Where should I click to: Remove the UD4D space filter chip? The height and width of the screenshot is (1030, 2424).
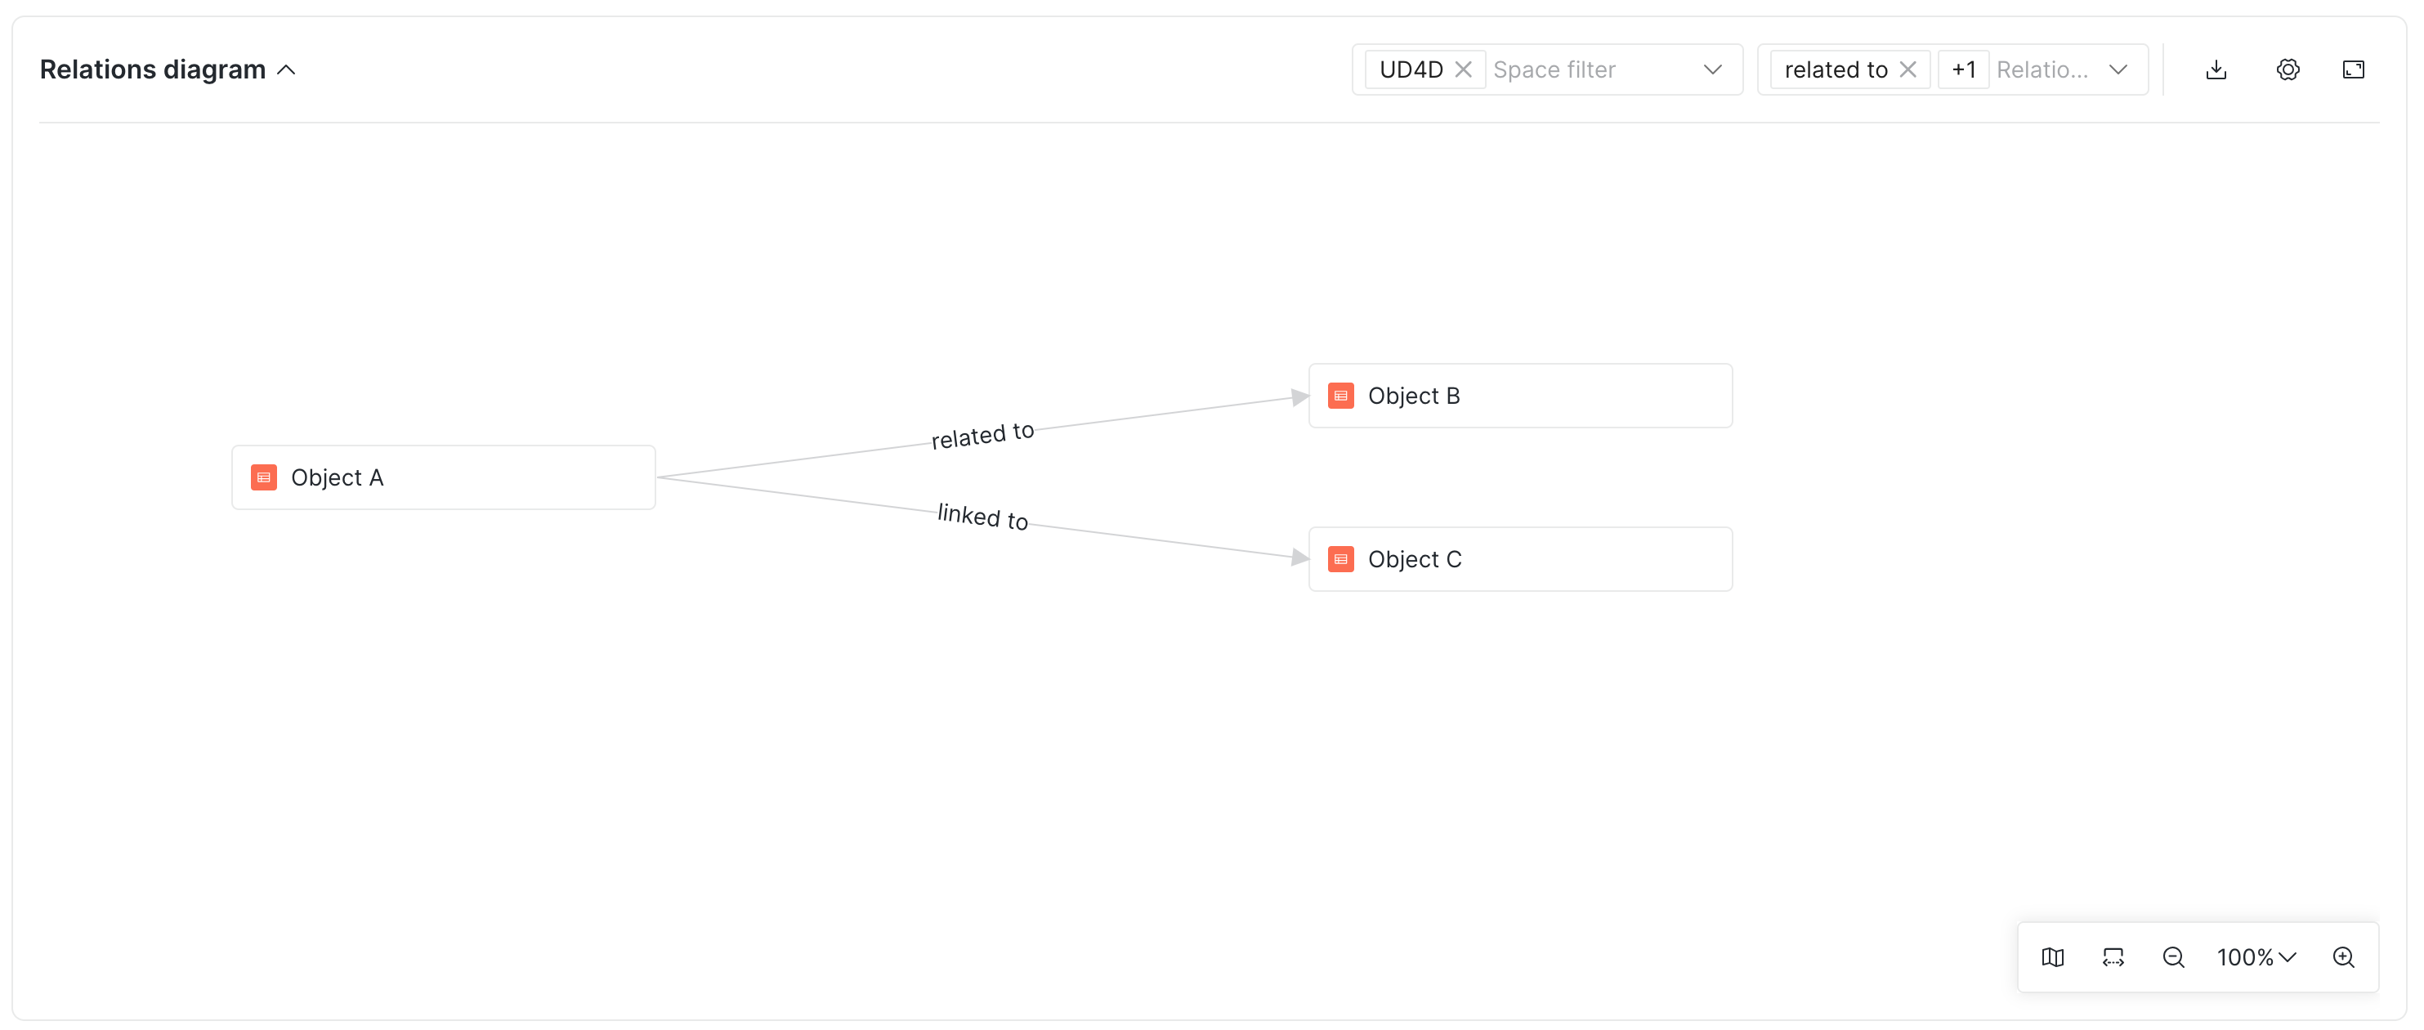[x=1465, y=68]
